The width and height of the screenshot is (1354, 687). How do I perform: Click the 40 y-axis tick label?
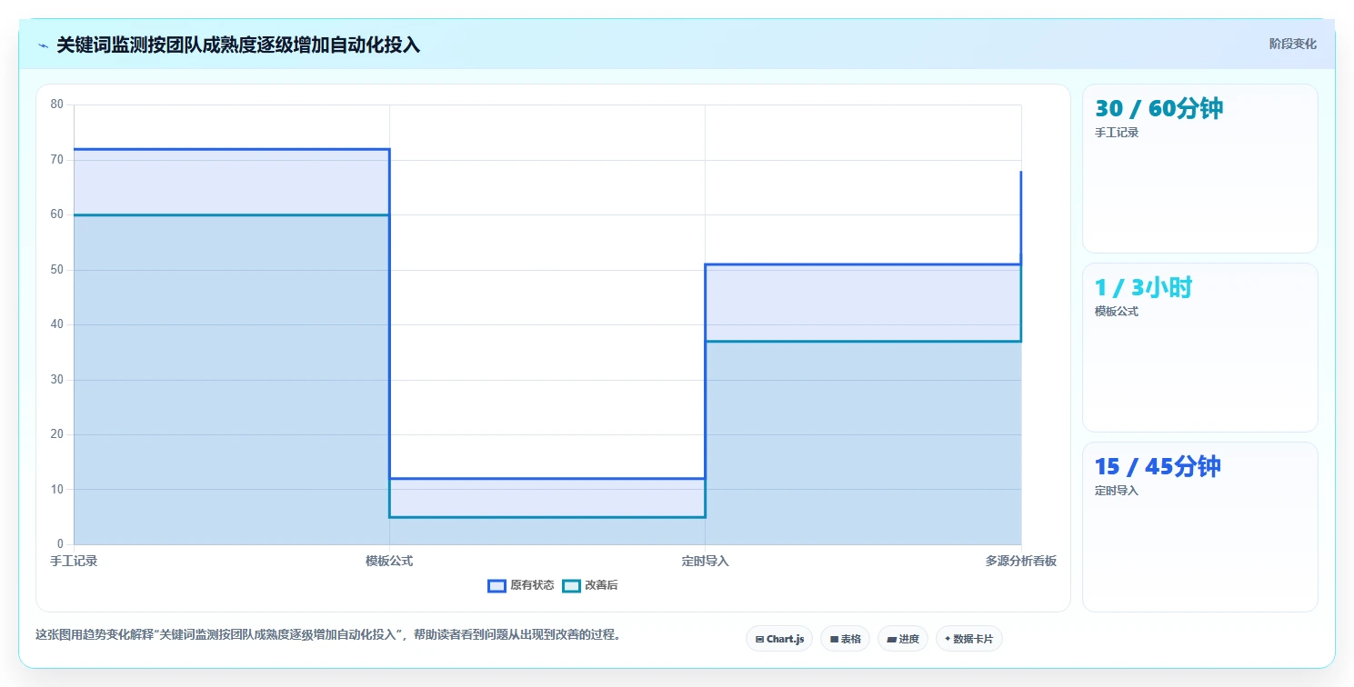(x=56, y=324)
